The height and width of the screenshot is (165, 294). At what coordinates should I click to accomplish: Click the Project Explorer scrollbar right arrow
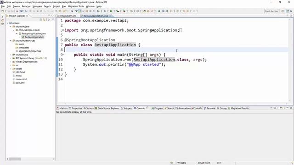[53, 159]
